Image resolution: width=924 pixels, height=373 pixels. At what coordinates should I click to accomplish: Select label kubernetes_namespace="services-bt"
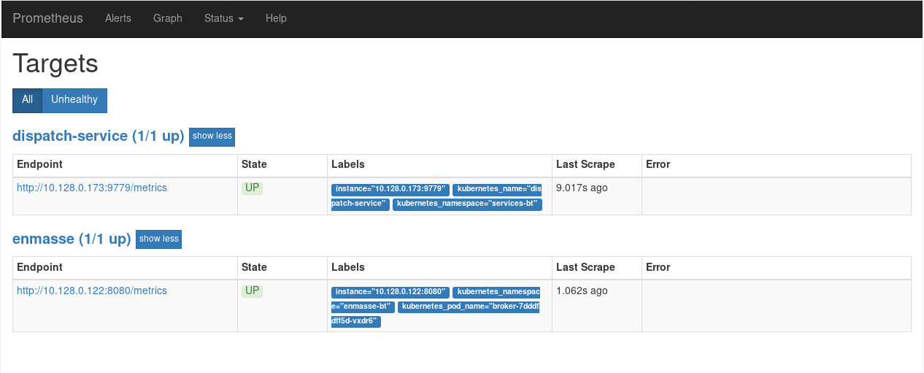coord(467,204)
